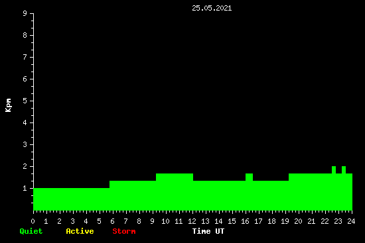
Task: Select hour 16 on the time axis
Action: pyautogui.click(x=245, y=221)
